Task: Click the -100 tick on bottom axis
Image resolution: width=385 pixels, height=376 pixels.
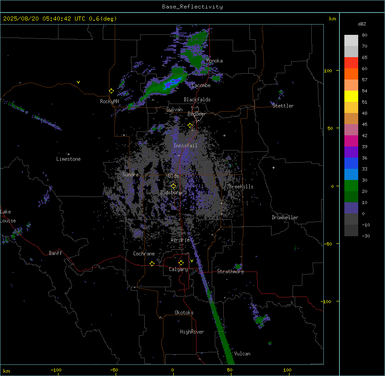Action: pyautogui.click(x=56, y=370)
